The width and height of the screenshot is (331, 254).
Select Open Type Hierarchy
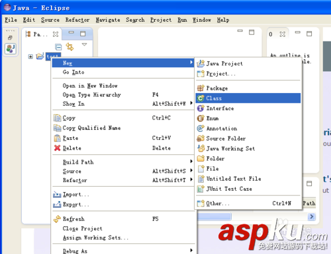point(123,95)
